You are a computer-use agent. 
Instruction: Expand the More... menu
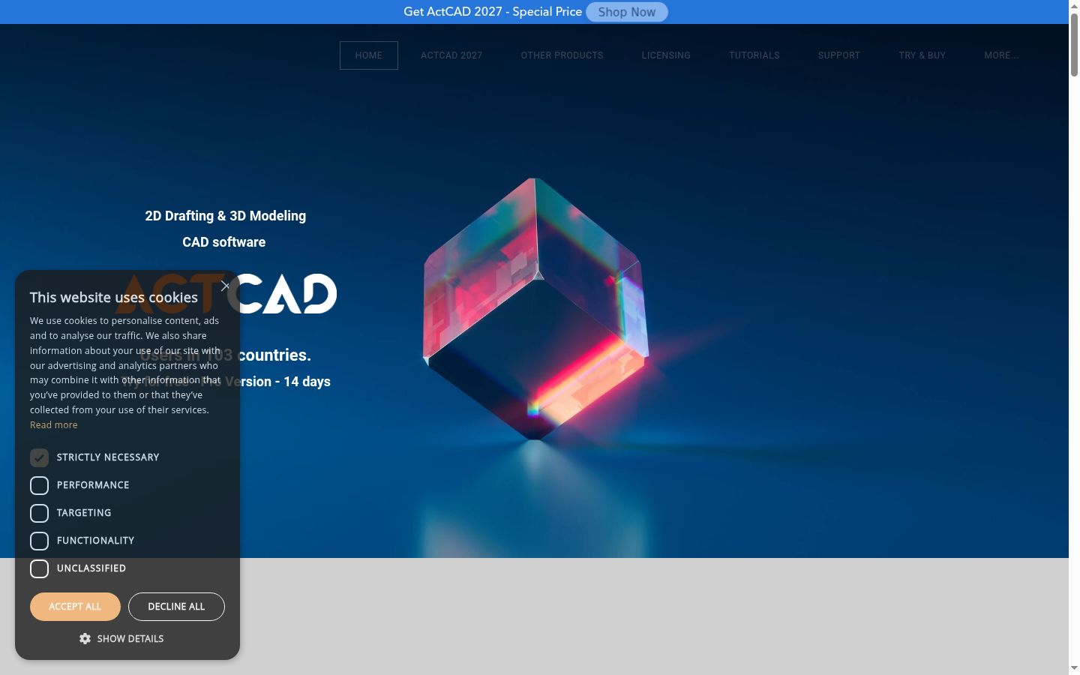[x=1002, y=55]
